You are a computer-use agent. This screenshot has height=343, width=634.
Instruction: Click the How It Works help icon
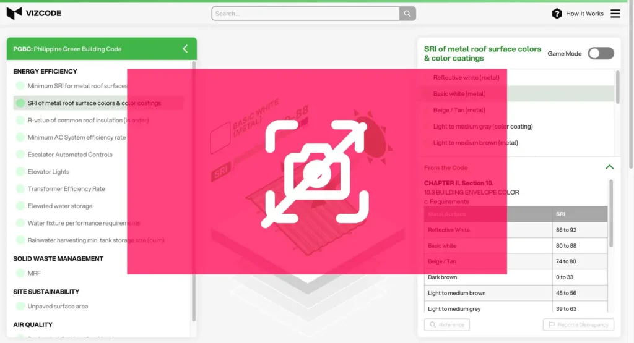click(x=557, y=14)
